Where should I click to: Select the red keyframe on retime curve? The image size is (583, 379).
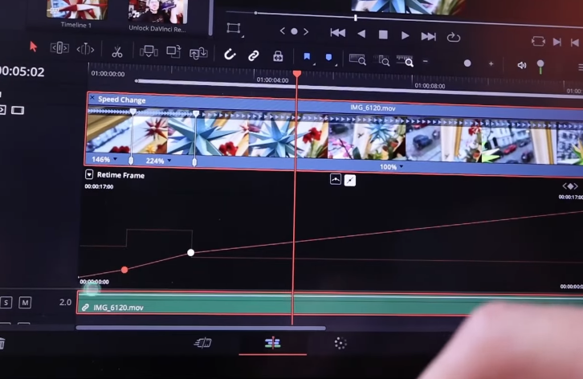click(x=124, y=270)
